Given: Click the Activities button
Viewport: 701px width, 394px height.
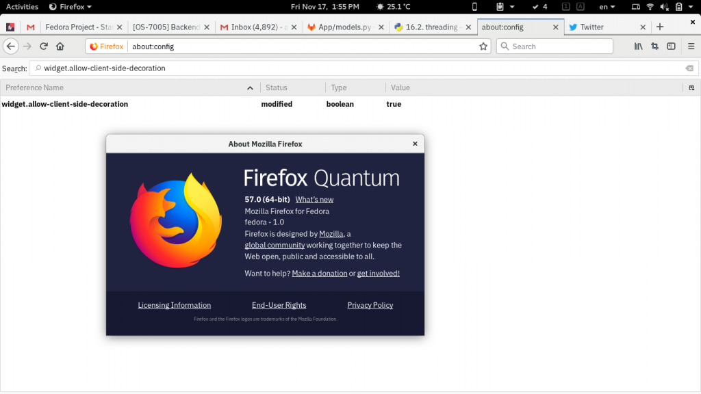Looking at the screenshot, I should 22,7.
